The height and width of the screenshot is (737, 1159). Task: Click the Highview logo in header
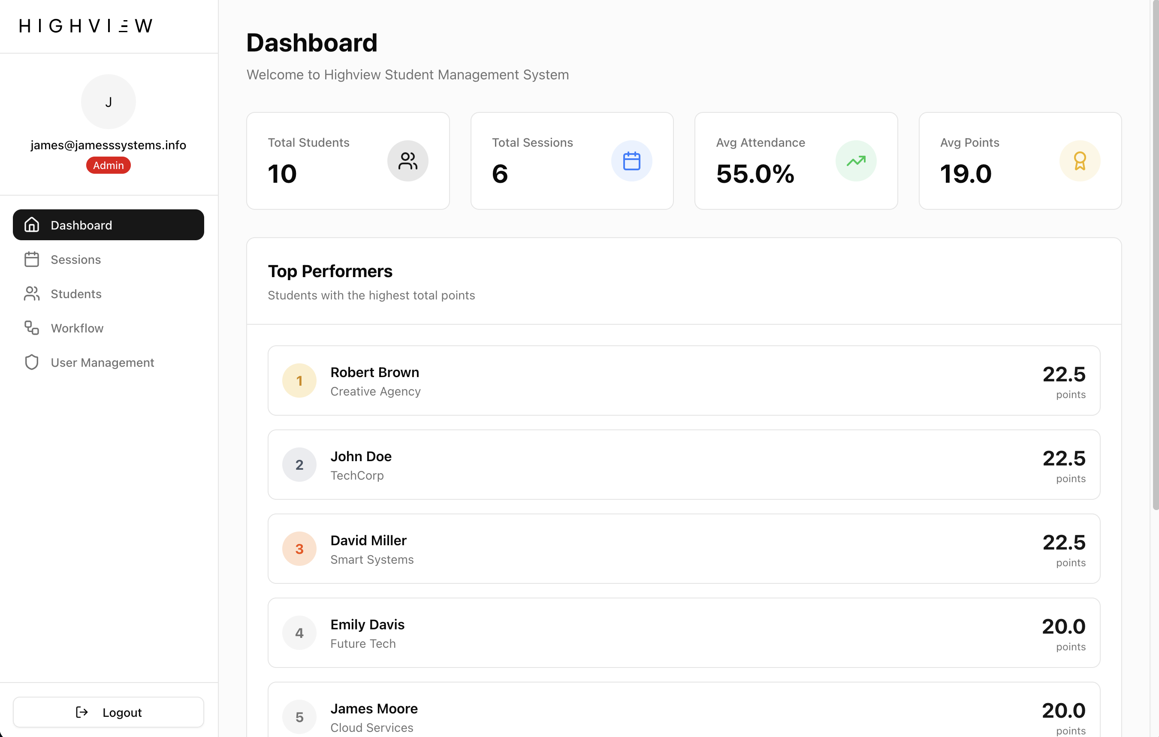(86, 25)
